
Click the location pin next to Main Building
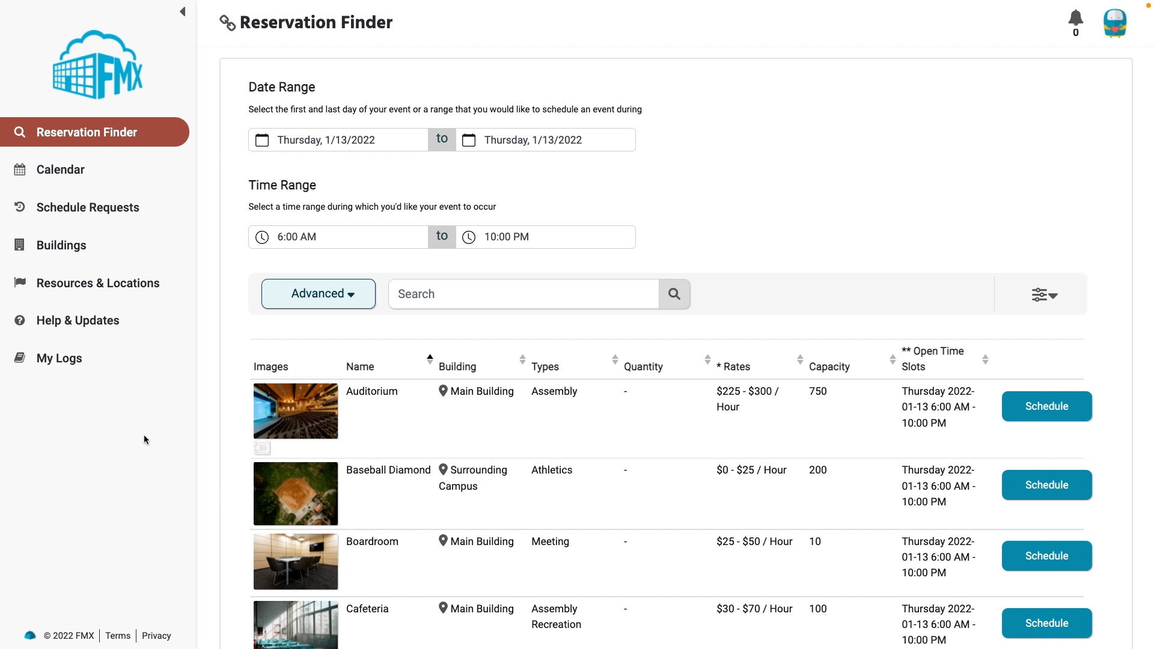click(444, 391)
